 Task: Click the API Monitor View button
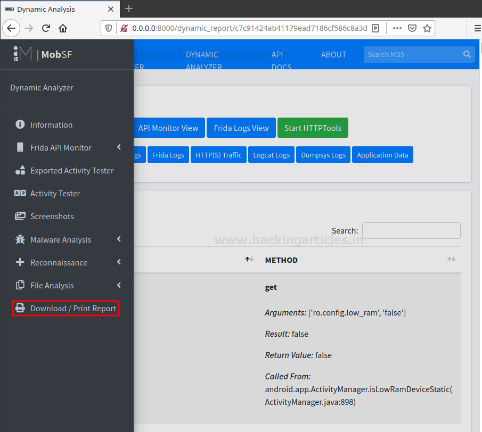169,128
